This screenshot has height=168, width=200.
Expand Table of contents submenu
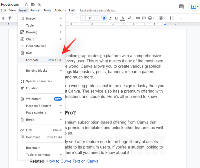click(x=41, y=155)
